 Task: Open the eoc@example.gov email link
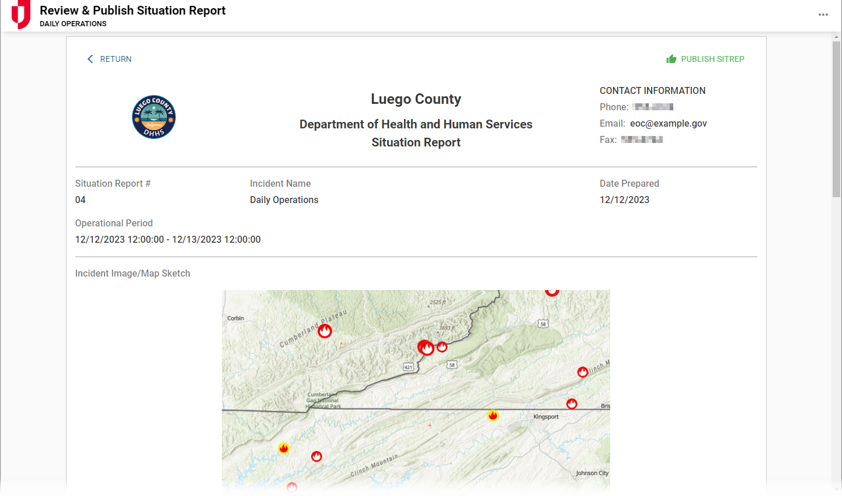(x=668, y=123)
